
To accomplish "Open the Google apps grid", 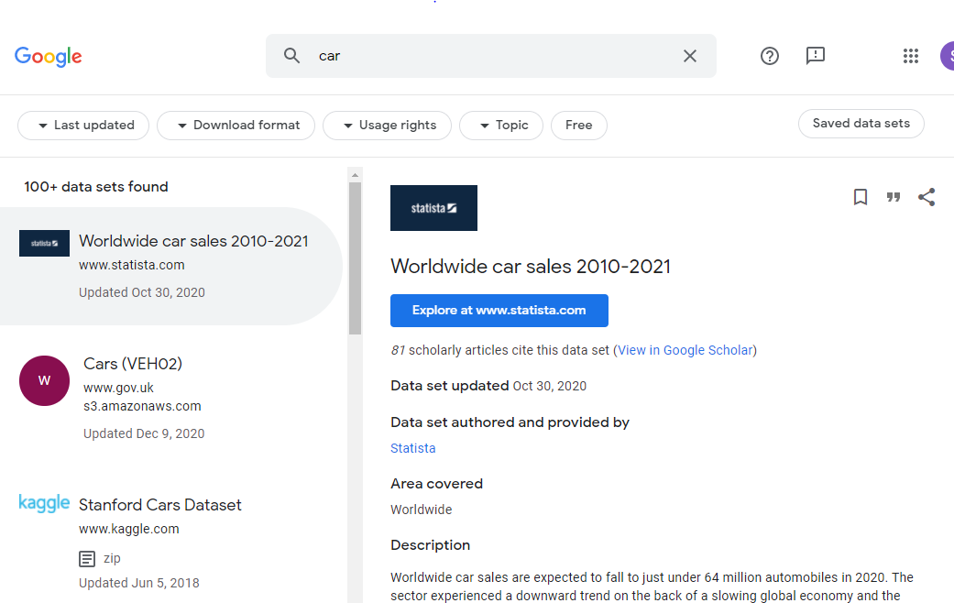I will coord(911,56).
